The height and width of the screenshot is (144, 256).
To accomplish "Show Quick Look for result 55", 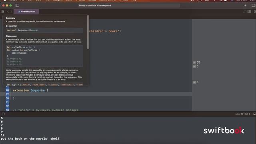I will click(x=194, y=62).
